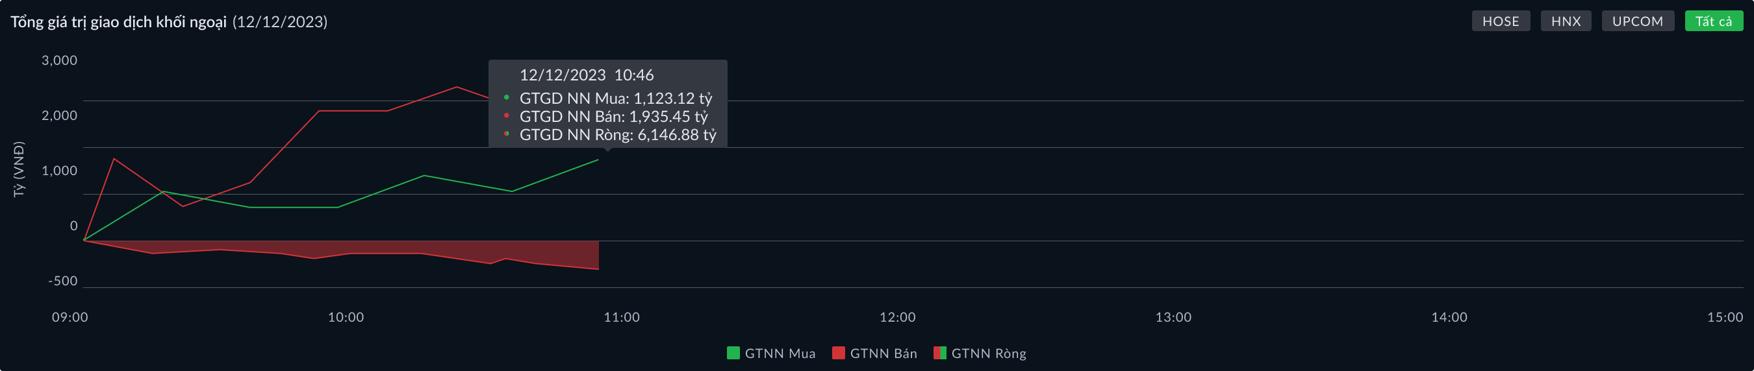Image resolution: width=1754 pixels, height=371 pixels.
Task: Click the red GTNN Bán legend swatch
Action: 838,353
